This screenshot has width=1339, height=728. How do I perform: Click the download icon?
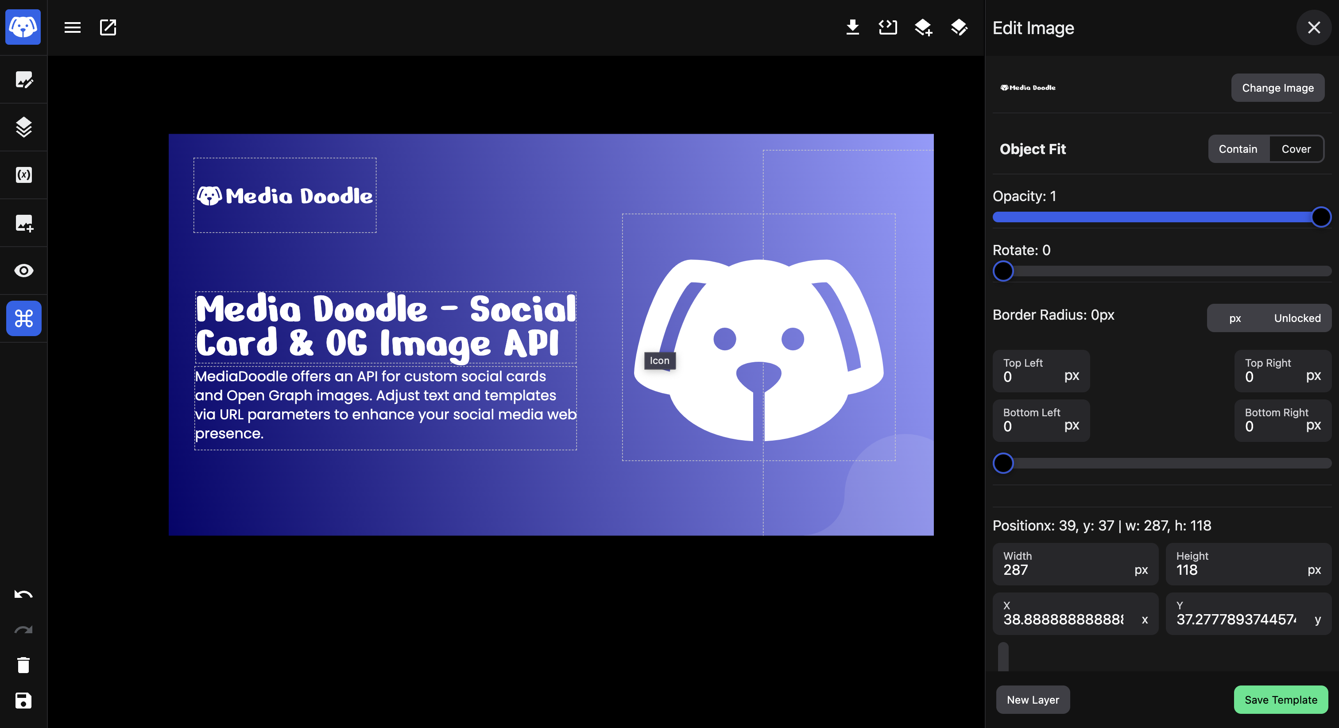852,27
